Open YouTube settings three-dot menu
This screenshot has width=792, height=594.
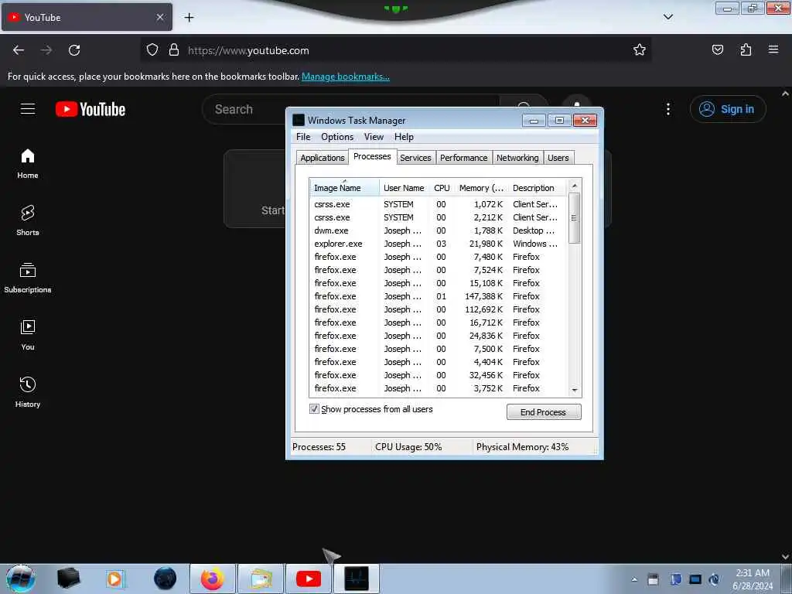[x=667, y=109]
